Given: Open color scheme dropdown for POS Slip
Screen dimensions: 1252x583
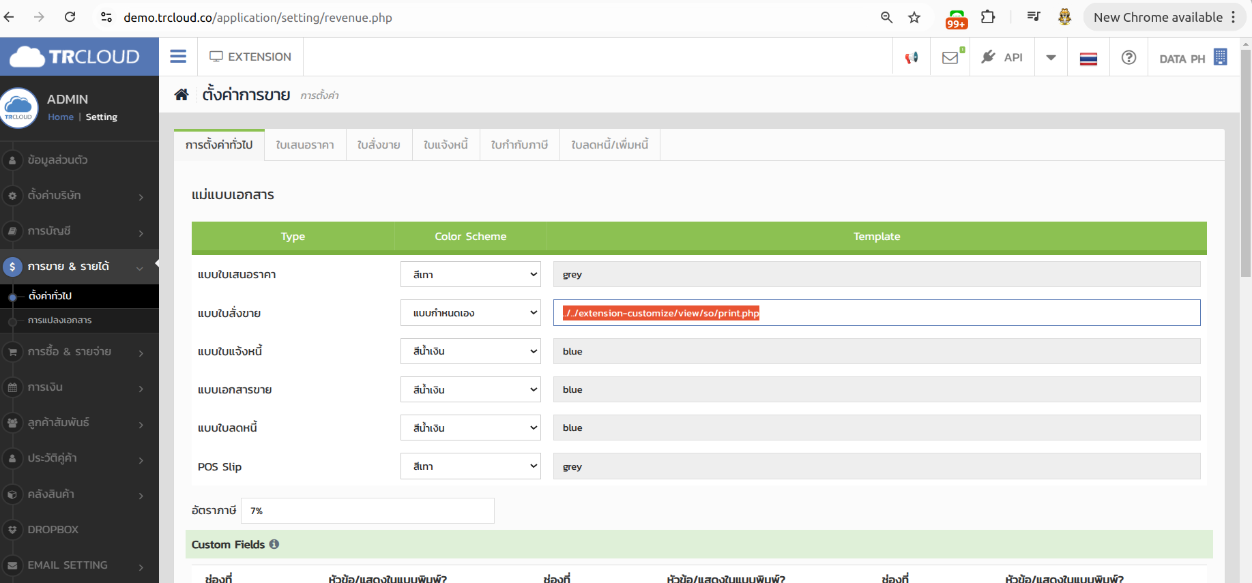Looking at the screenshot, I should (x=470, y=466).
